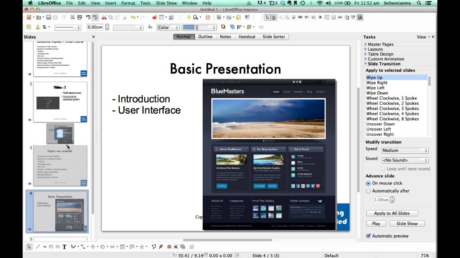This screenshot has width=460, height=258.
Task: Select On mouse click radio button
Action: click(368, 183)
